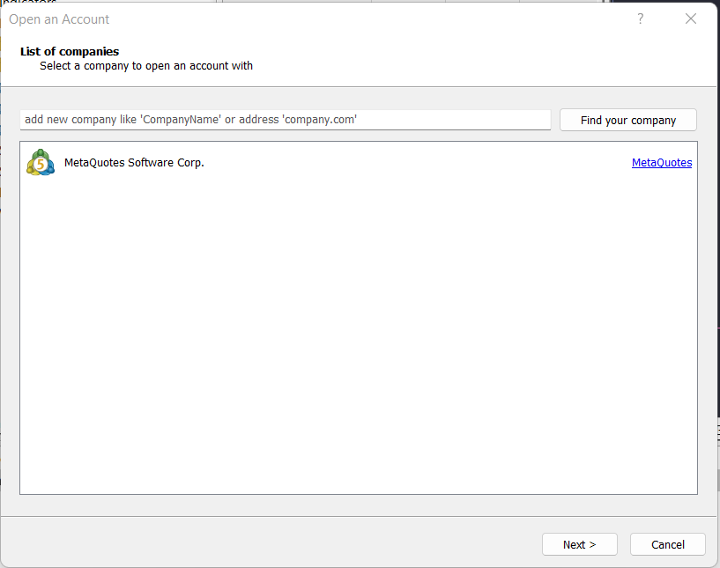The image size is (720, 568).
Task: Open the MetaQuotes hyperlink
Action: pos(662,162)
